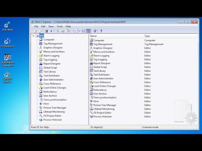The height and width of the screenshot is (151, 202).
Task: Click the Deactivate runtime stop icon
Action: click(46, 31)
